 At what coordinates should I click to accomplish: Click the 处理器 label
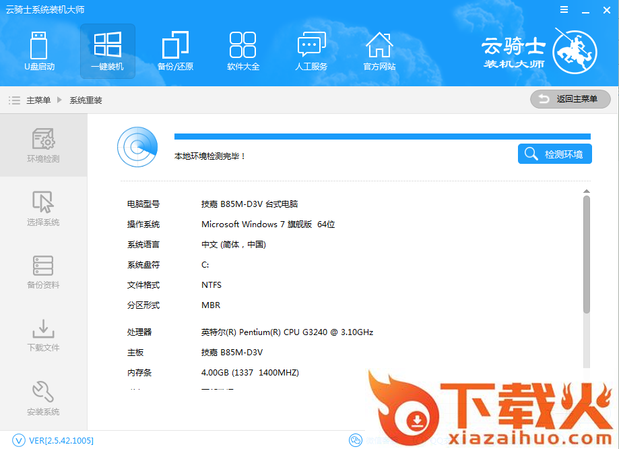139,332
